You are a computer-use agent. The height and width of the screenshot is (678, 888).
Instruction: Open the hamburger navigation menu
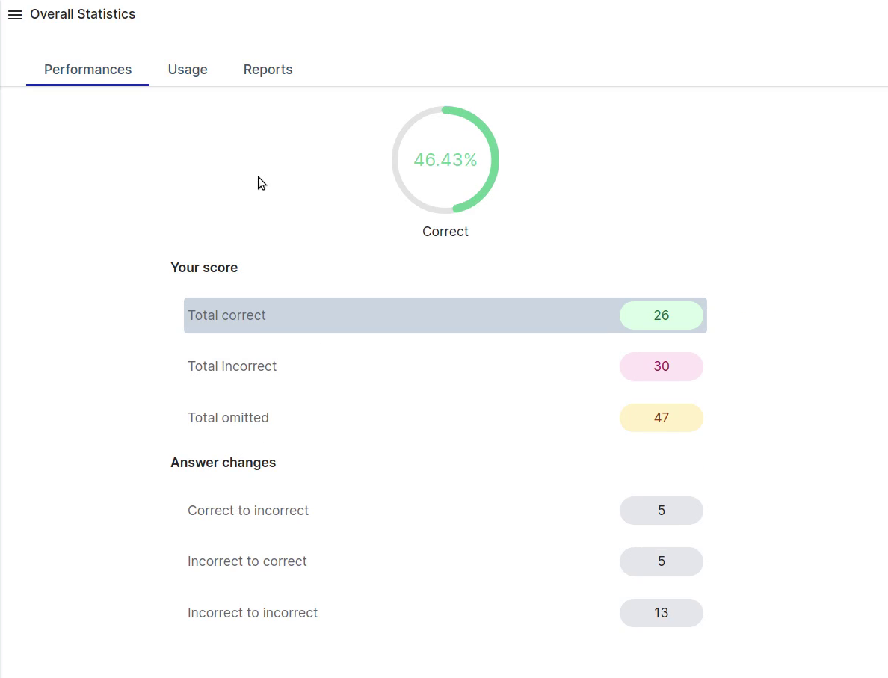click(15, 15)
